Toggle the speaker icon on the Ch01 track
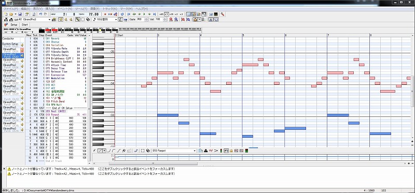 point(22,50)
